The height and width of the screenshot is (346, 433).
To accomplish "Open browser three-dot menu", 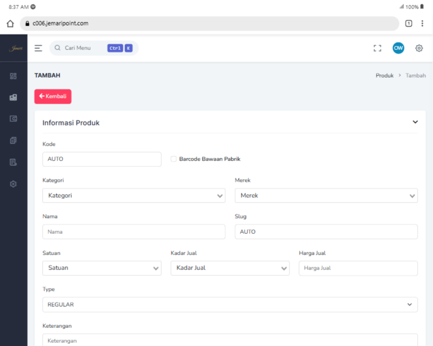I will [422, 23].
